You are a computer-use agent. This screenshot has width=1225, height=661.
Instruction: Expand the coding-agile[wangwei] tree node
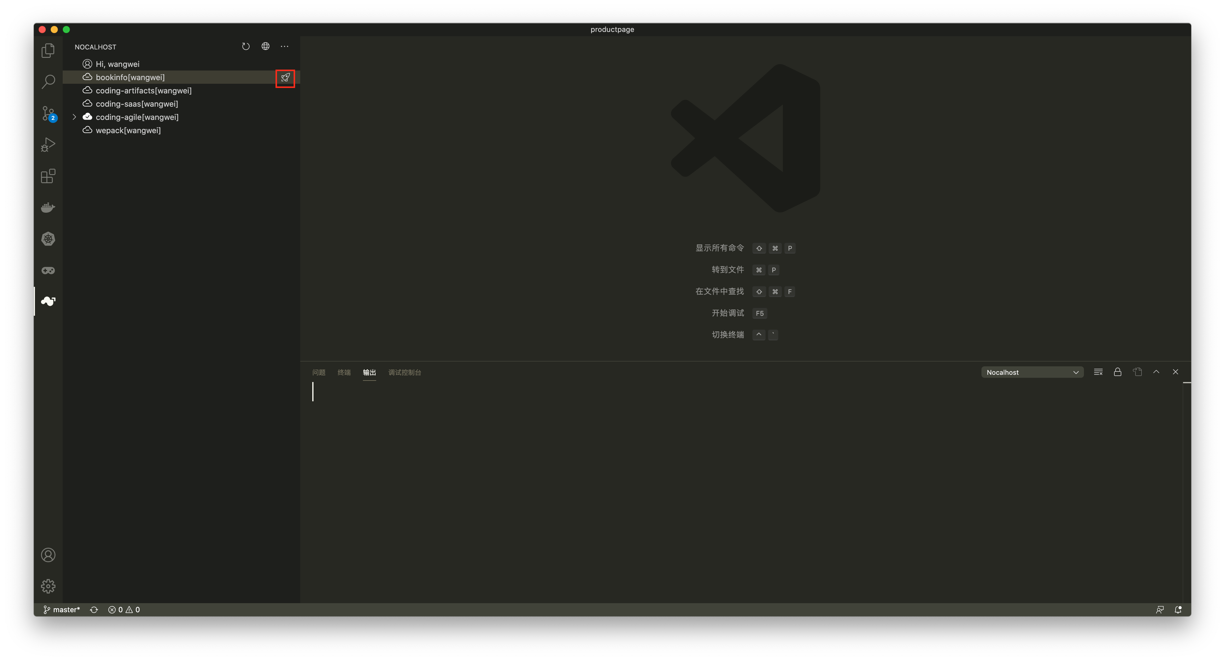(x=74, y=117)
